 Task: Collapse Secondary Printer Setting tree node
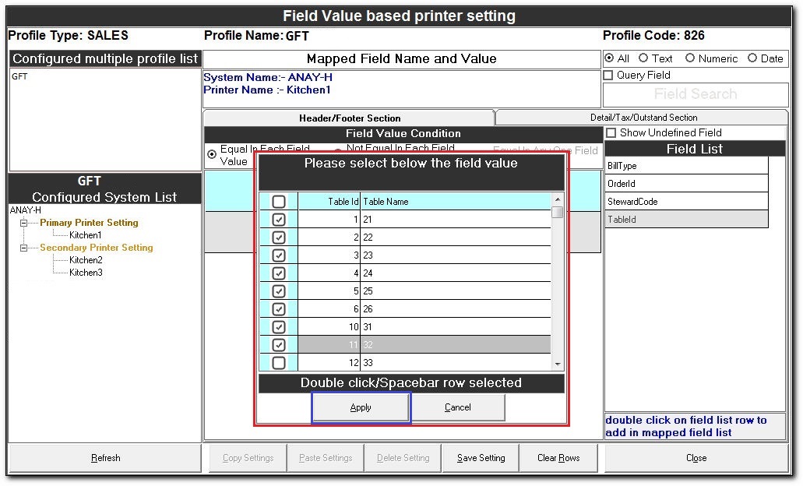coord(23,248)
